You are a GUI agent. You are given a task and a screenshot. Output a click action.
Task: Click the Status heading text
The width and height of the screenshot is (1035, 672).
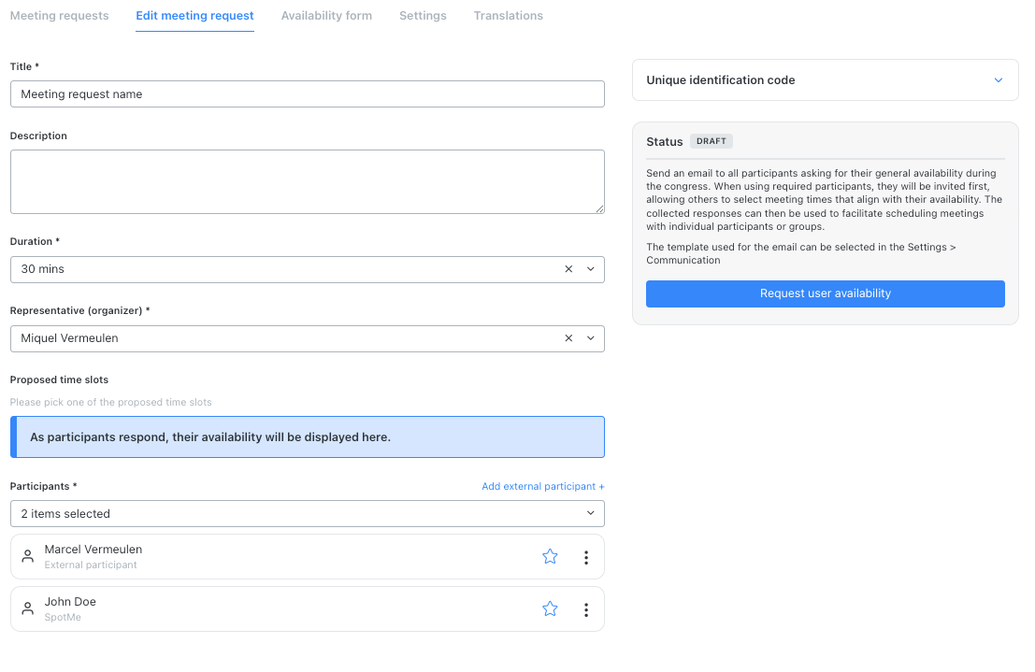click(x=664, y=141)
